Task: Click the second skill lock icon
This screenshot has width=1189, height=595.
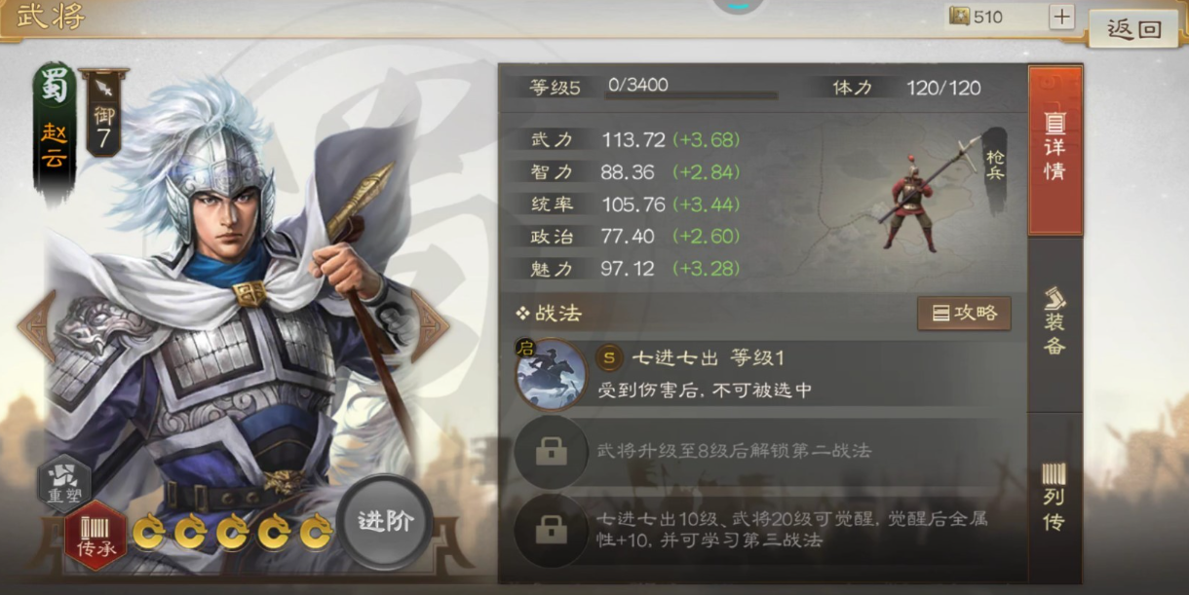Action: (552, 451)
